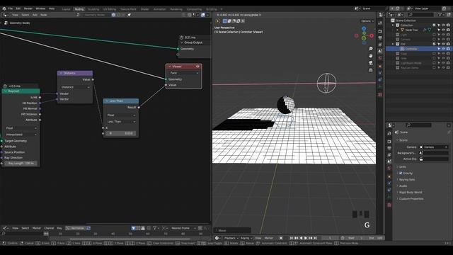Open the Edit menu
Viewport: 453px width, 255px height.
[x=18, y=8]
